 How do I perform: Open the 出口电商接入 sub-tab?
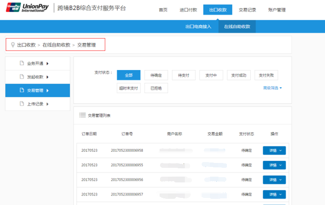click(x=198, y=27)
